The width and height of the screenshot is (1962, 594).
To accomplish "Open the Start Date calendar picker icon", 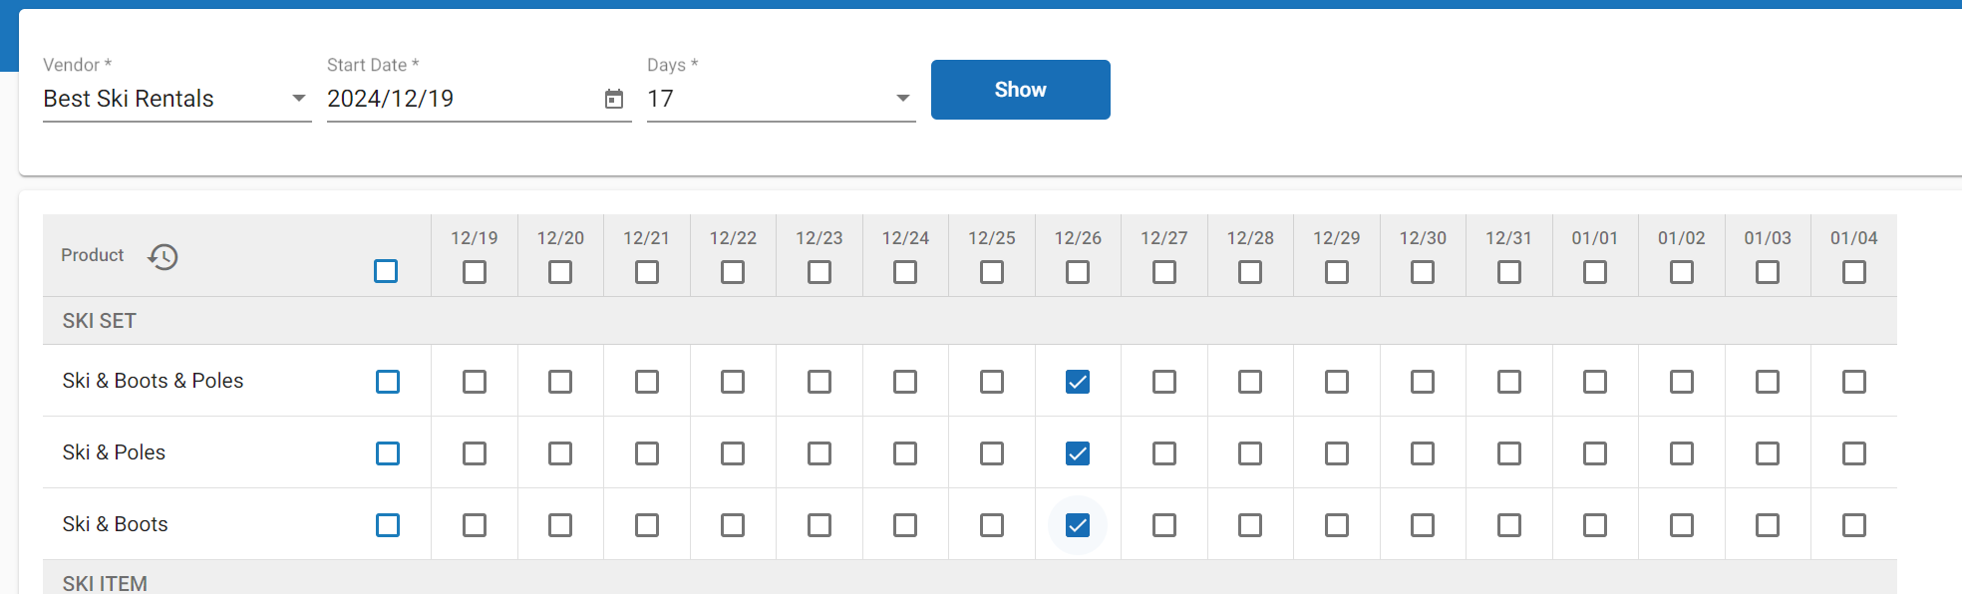I will 614,99.
